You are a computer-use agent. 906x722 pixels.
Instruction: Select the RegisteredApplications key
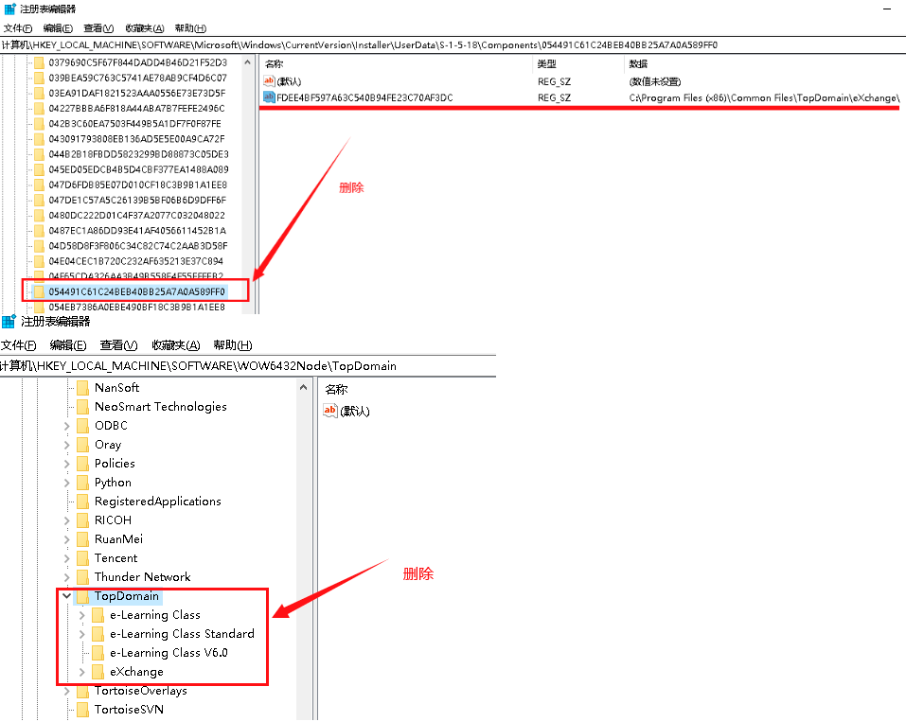(158, 502)
